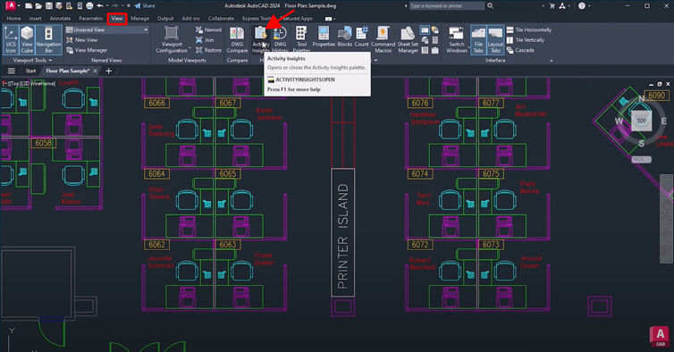Open the WCS coordinate system dropdown
Viewport: 674px width, 352px height.
click(x=641, y=159)
